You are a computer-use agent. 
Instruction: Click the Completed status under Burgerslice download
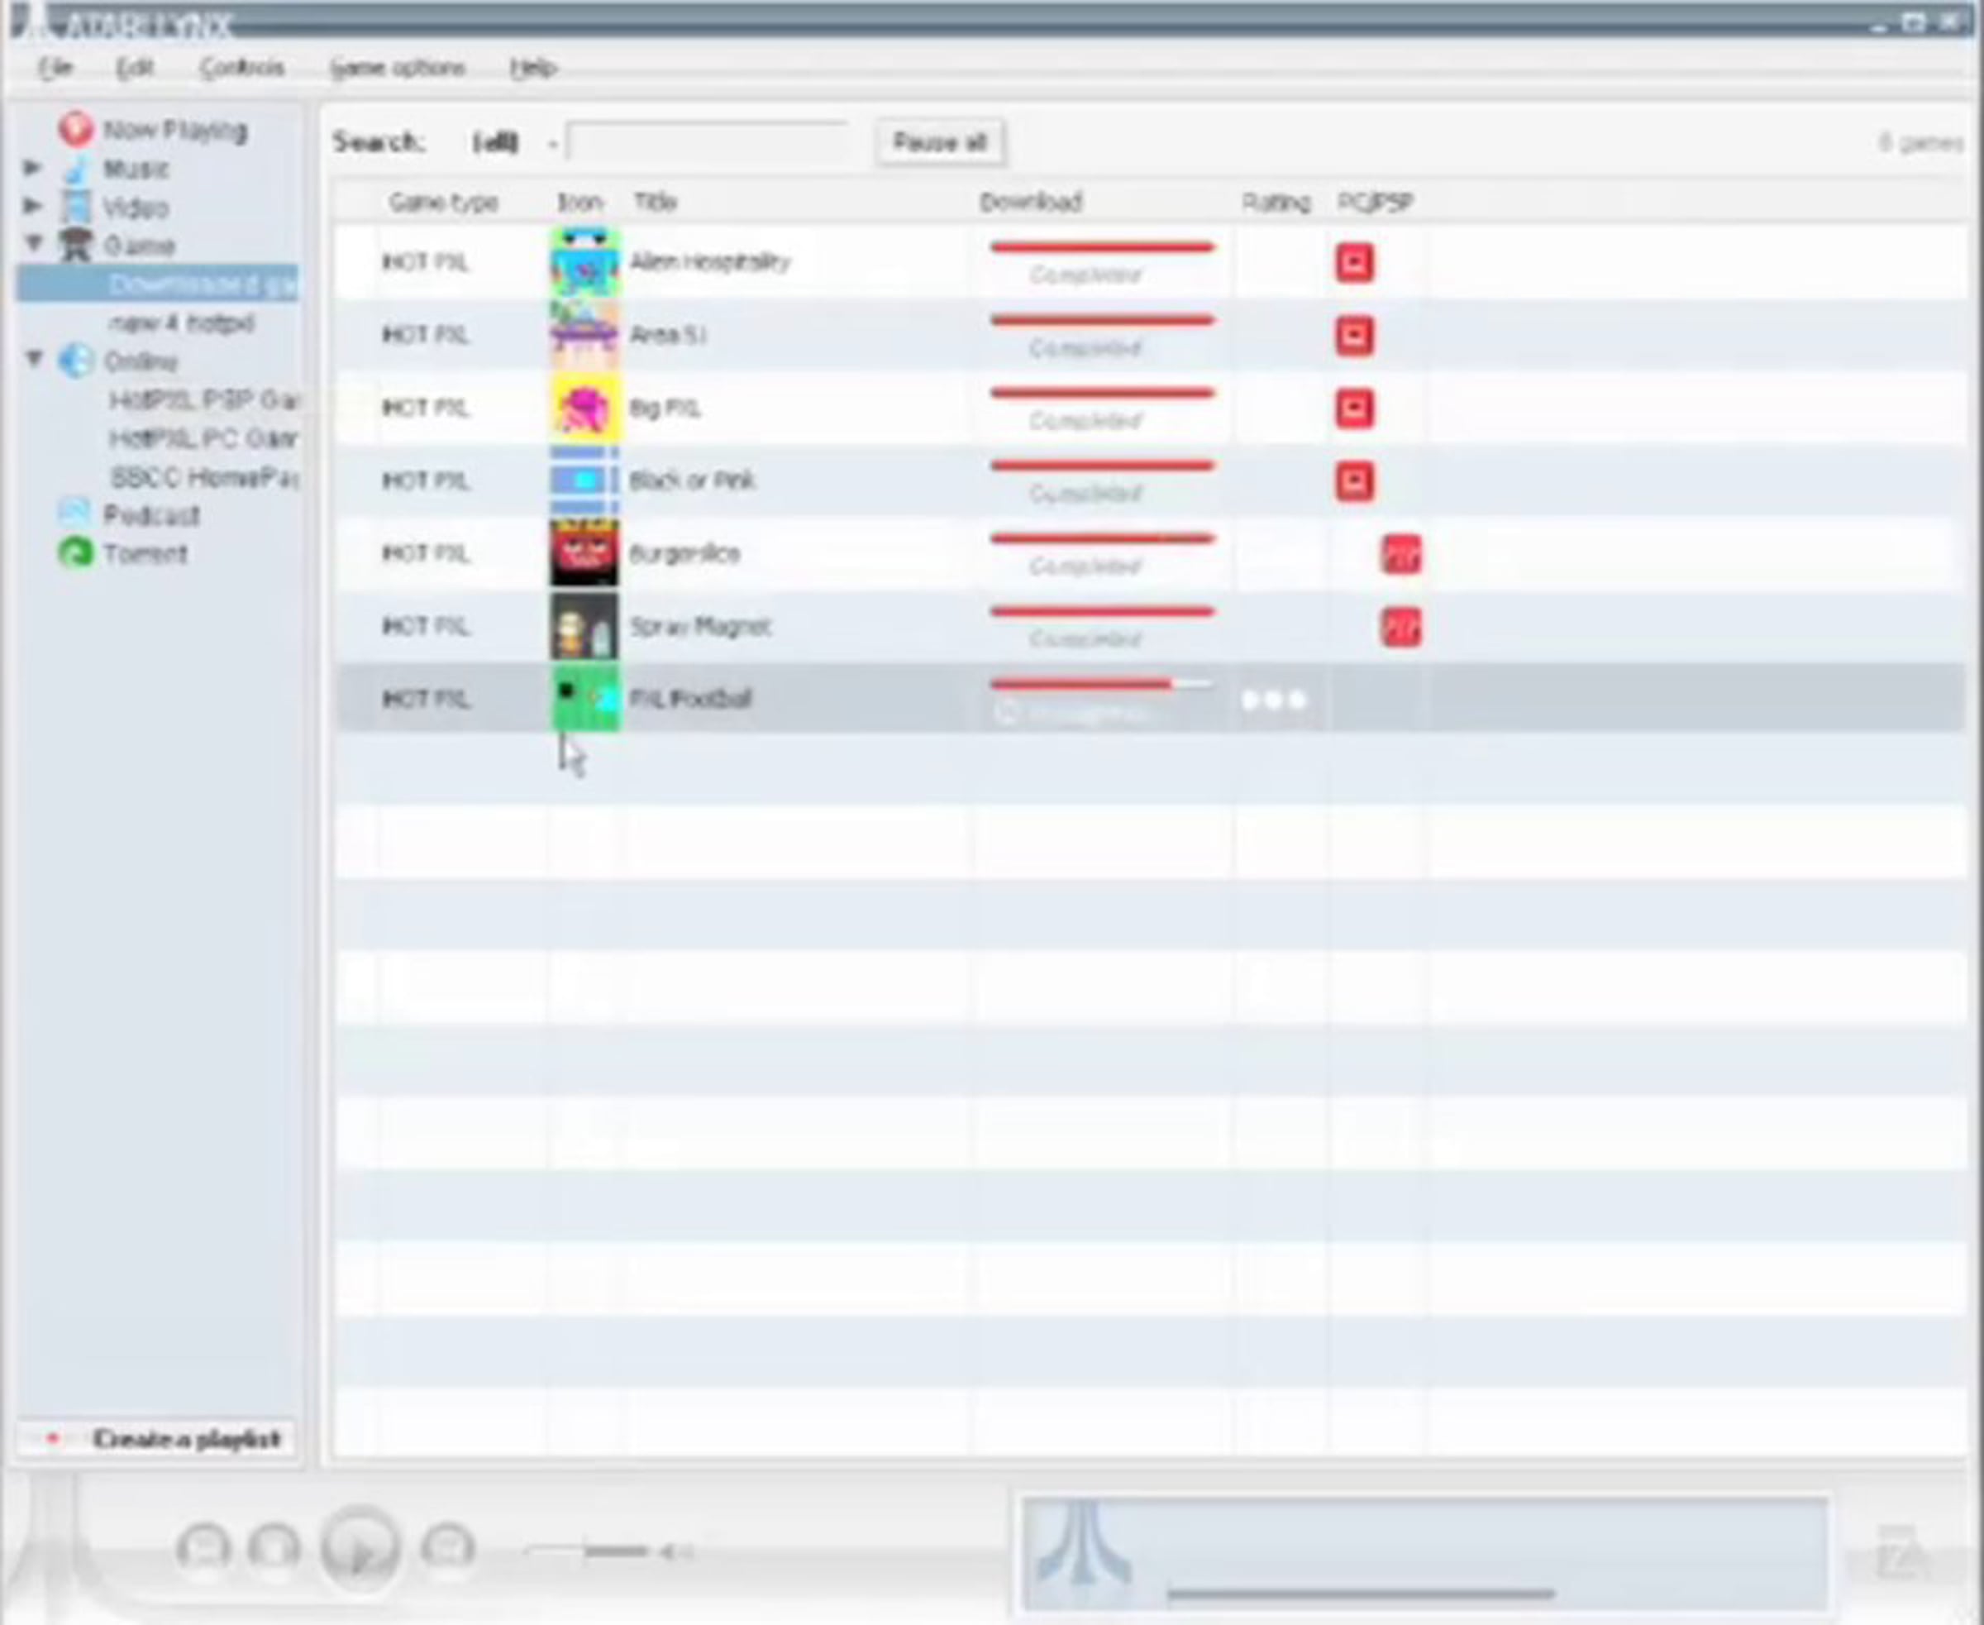tap(1085, 567)
